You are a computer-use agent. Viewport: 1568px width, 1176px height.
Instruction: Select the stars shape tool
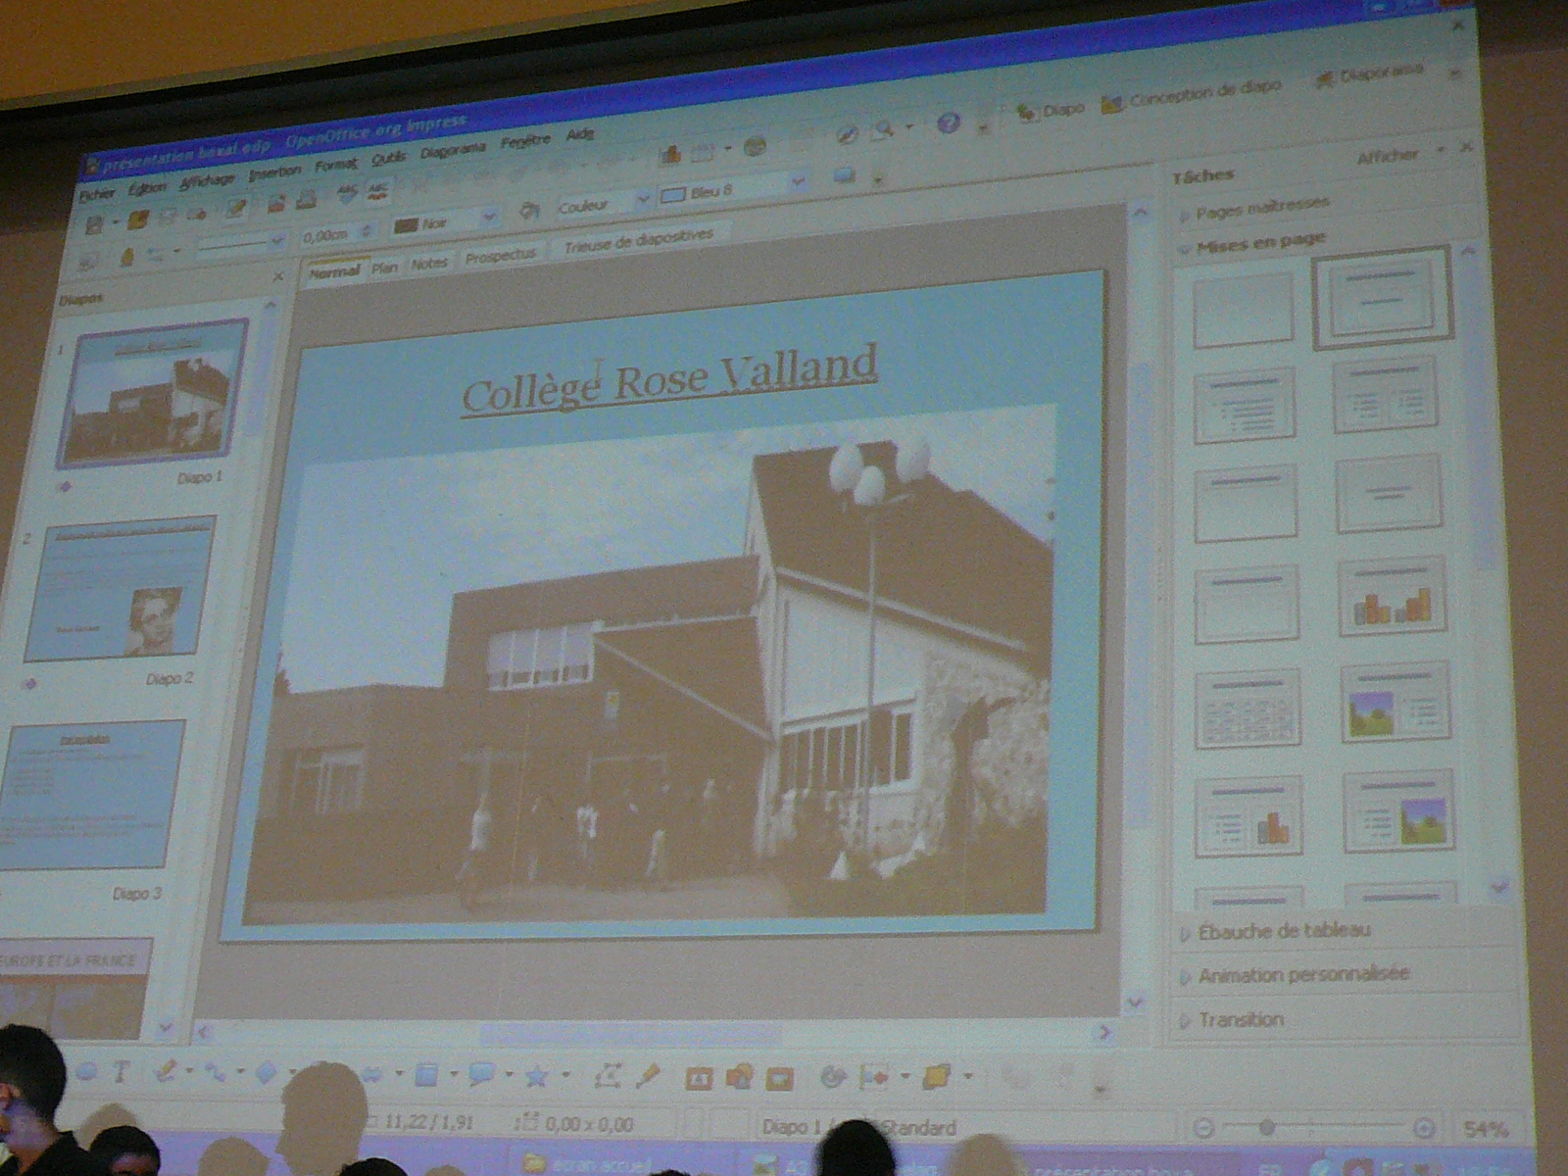(x=536, y=1076)
